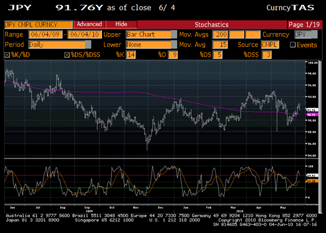Open the Lower chart type dropdown
This screenshot has height=233, width=326.
[146, 45]
